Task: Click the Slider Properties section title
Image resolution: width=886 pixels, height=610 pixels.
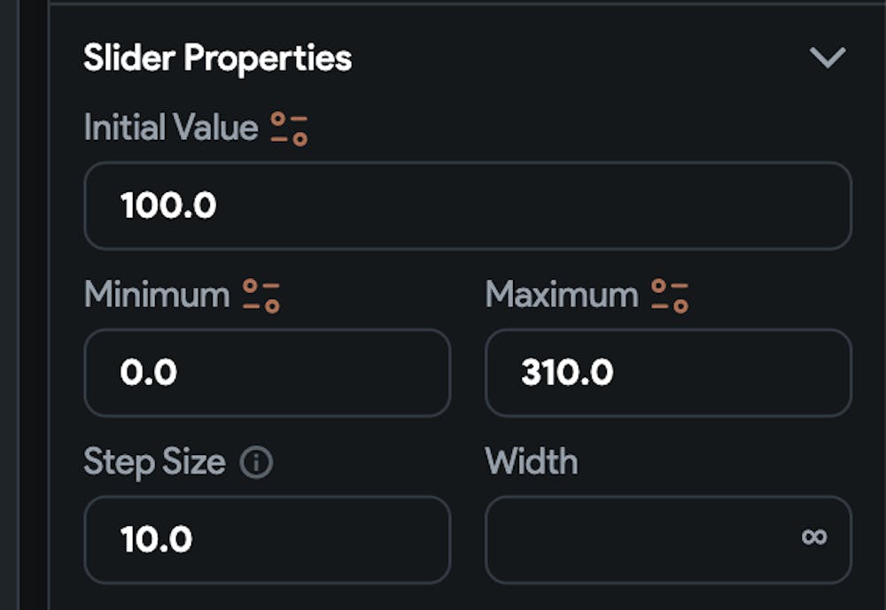Action: pyautogui.click(x=217, y=58)
